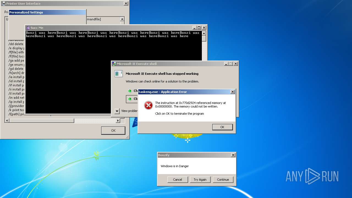This screenshot has width=352, height=198.
Task: Click 'Microsoft IE Execute shell has stopped working' heading
Action: 162,74
